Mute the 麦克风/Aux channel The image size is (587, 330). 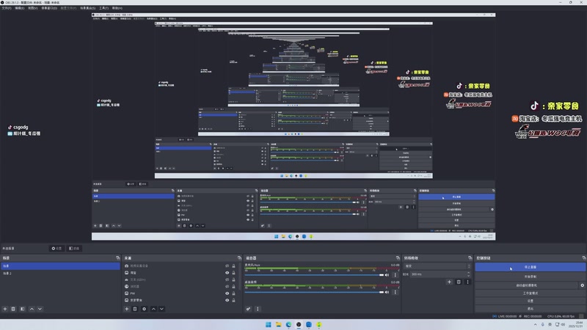[x=387, y=275]
